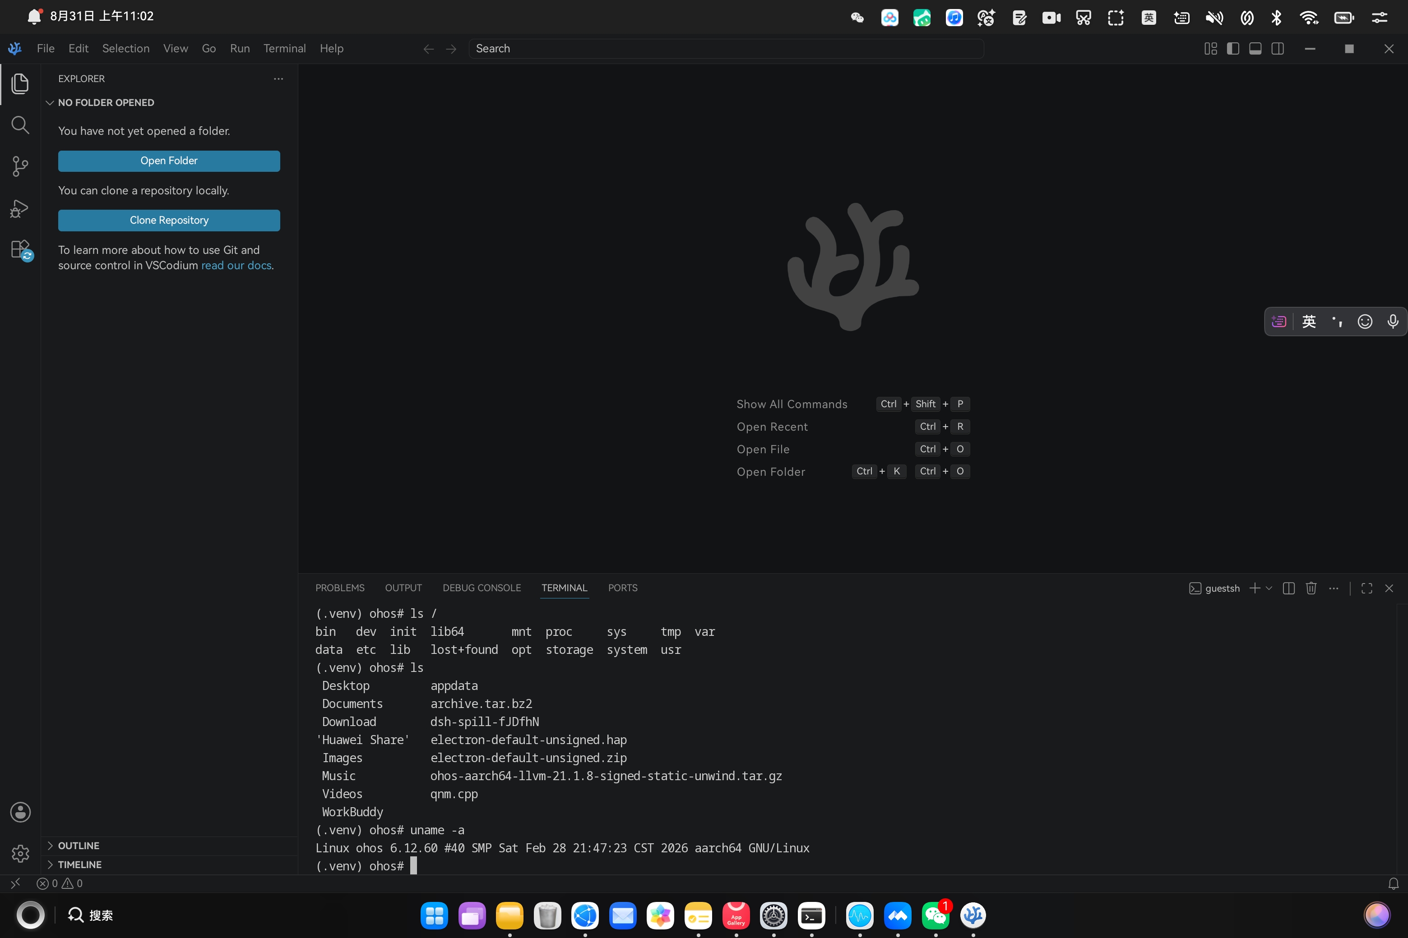
Task: Open the launcher grid app in dock
Action: click(434, 915)
